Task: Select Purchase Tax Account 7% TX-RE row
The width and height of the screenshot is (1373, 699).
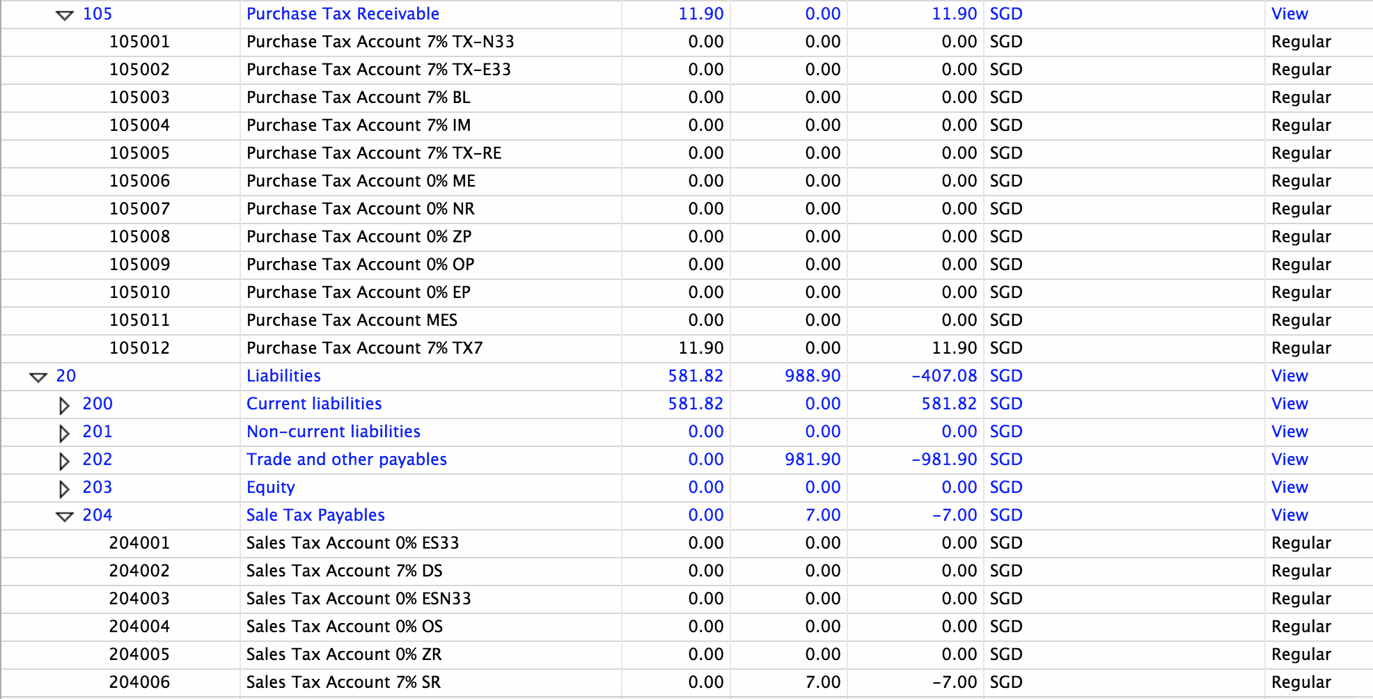Action: (x=686, y=153)
